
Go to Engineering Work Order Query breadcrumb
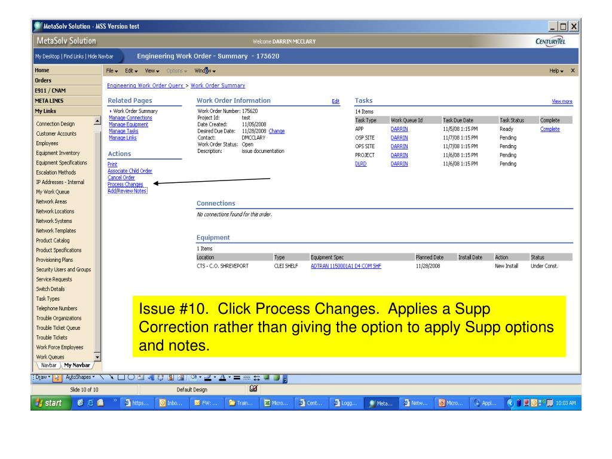[145, 85]
